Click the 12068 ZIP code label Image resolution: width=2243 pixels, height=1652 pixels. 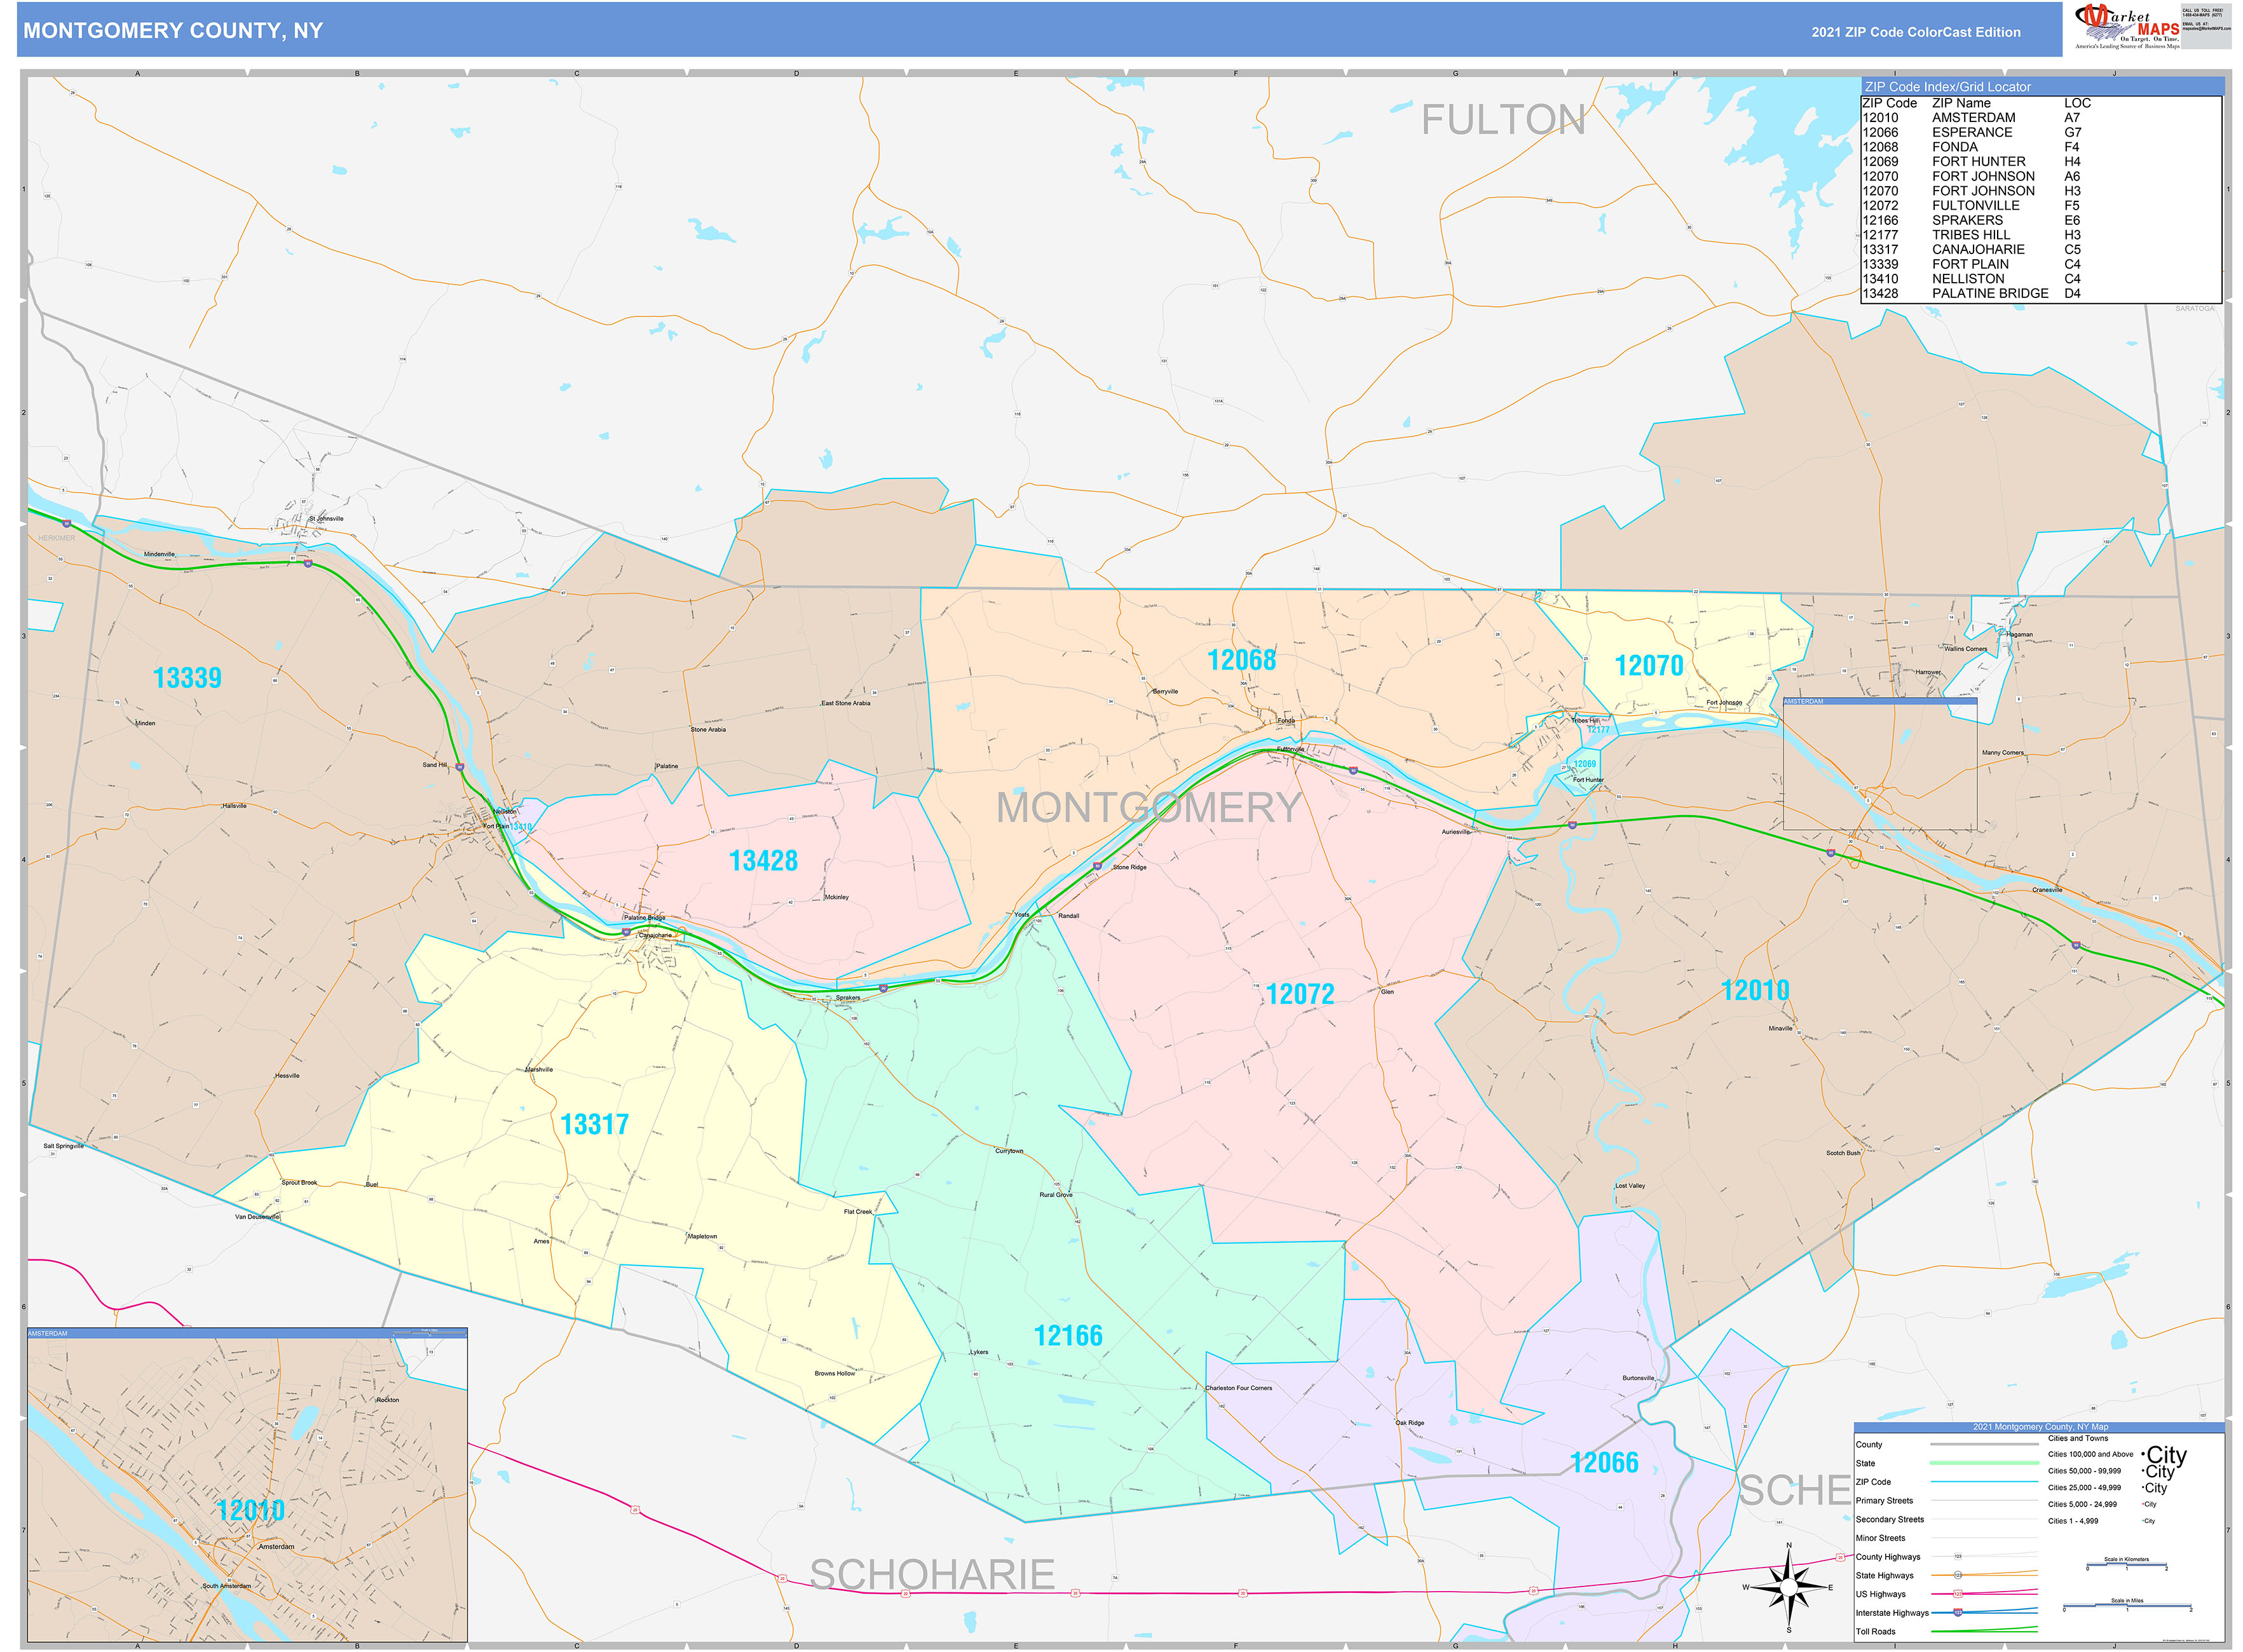coord(1241,660)
